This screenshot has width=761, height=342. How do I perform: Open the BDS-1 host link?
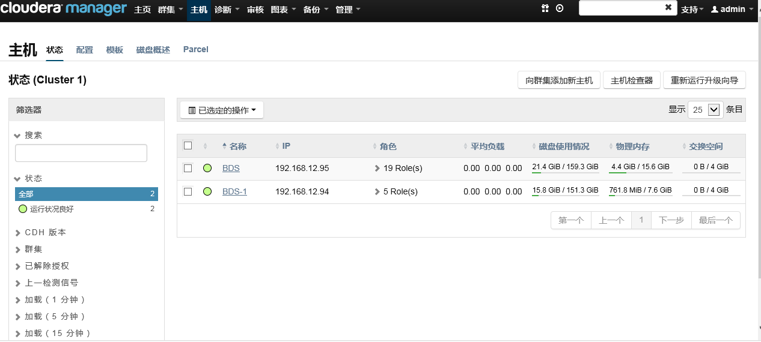click(234, 191)
